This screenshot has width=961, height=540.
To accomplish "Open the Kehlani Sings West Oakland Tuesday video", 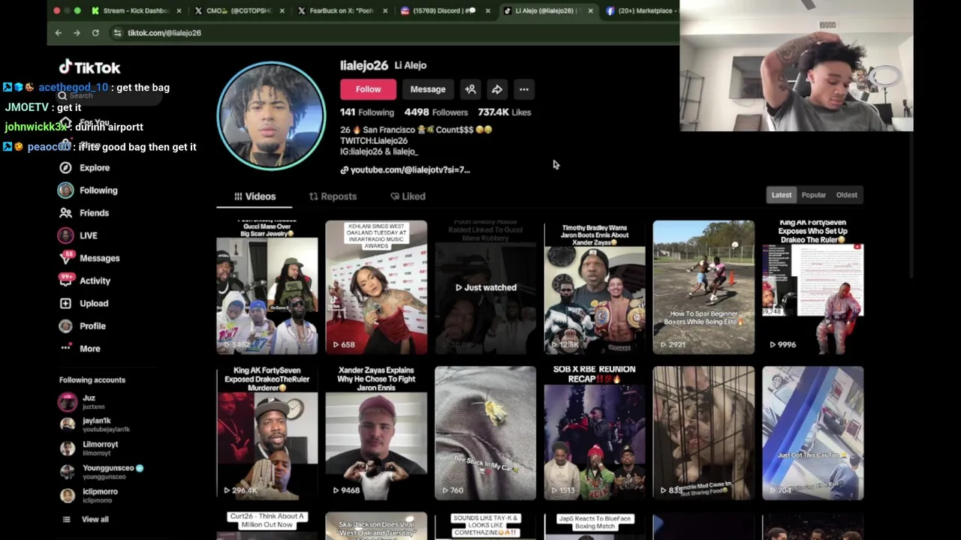I will click(376, 287).
